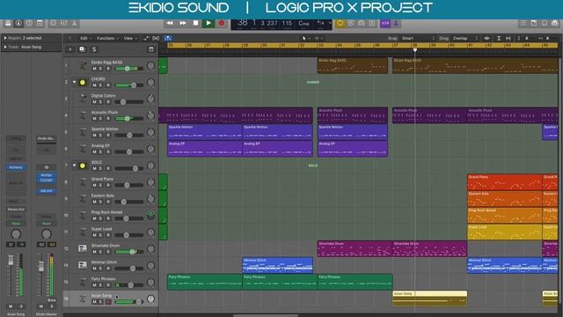Open the Editors scissors icon
The height and width of the screenshot is (317, 563).
(x=74, y=24)
